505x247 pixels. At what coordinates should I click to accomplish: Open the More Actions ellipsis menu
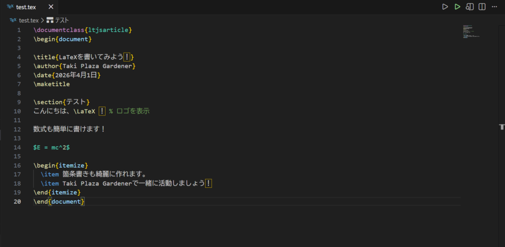coord(495,7)
